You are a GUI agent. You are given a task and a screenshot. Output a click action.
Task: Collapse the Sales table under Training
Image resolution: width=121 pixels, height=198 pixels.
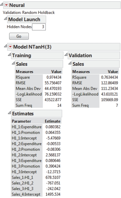[13, 63]
